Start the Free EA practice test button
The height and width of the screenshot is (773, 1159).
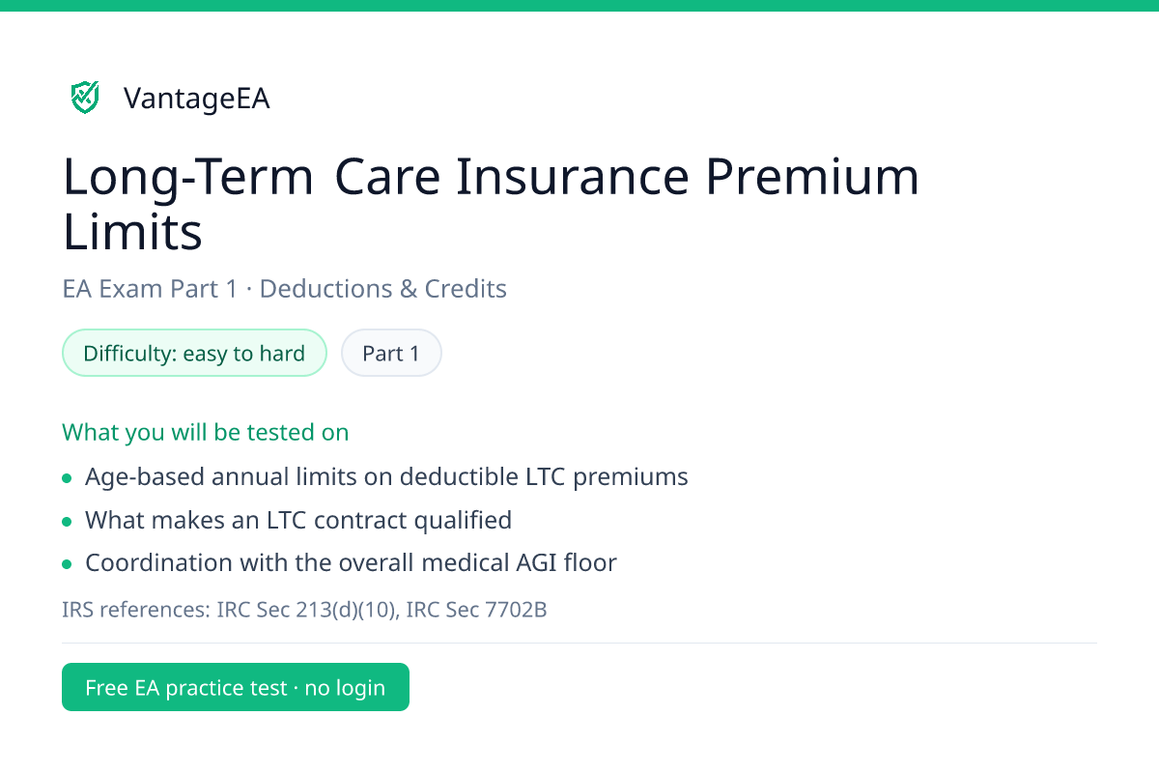pos(236,687)
